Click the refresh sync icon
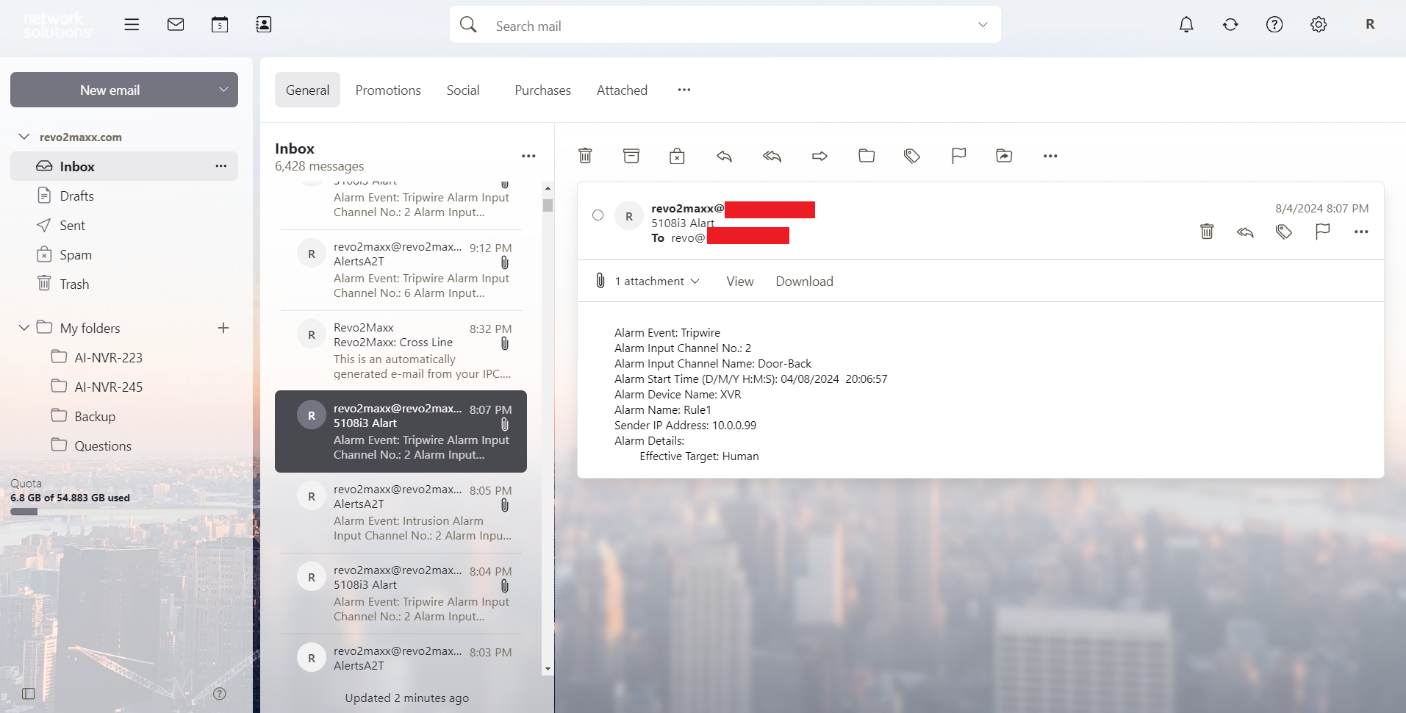1406x713 pixels. click(x=1230, y=25)
